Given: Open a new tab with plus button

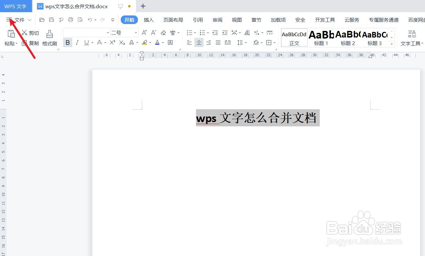Looking at the screenshot, I should (143, 6).
